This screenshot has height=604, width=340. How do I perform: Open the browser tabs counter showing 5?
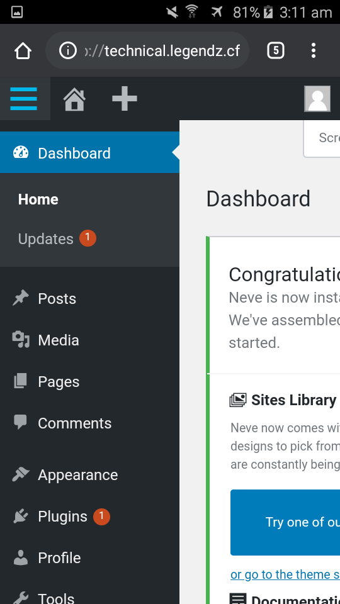pos(276,50)
